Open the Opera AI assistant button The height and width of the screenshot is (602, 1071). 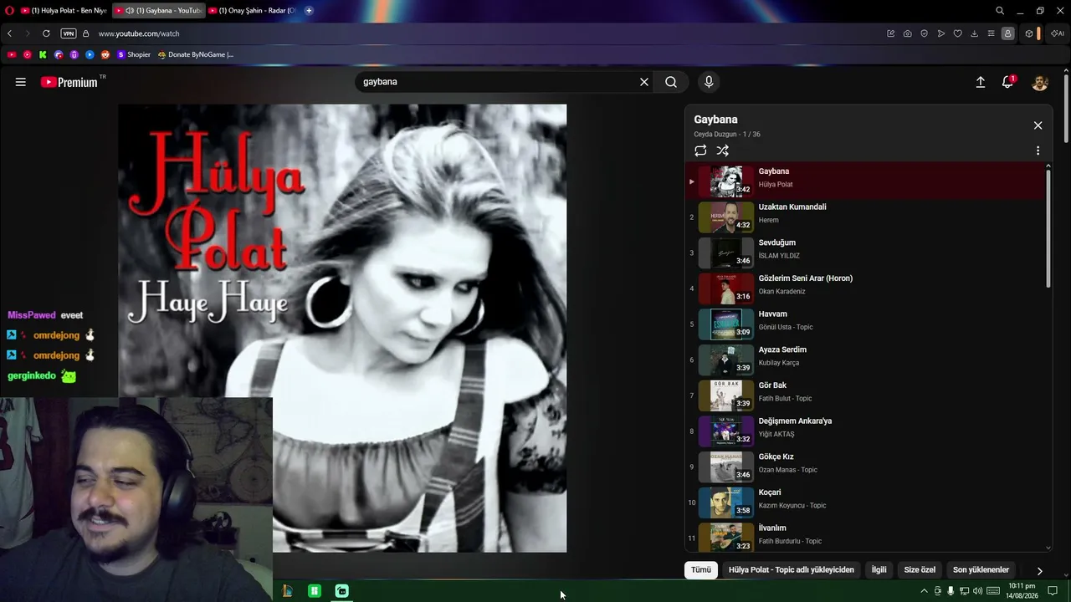coord(1058,33)
